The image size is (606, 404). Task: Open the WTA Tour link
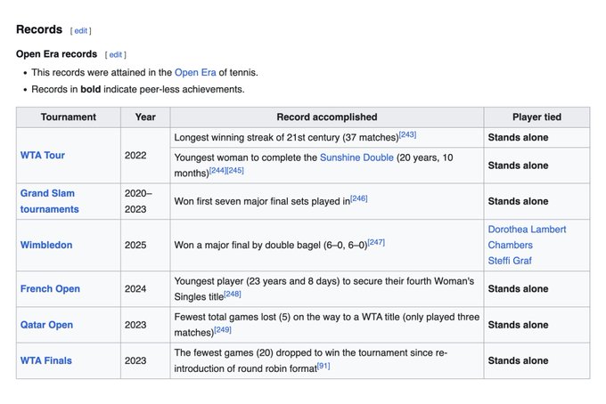(x=43, y=155)
